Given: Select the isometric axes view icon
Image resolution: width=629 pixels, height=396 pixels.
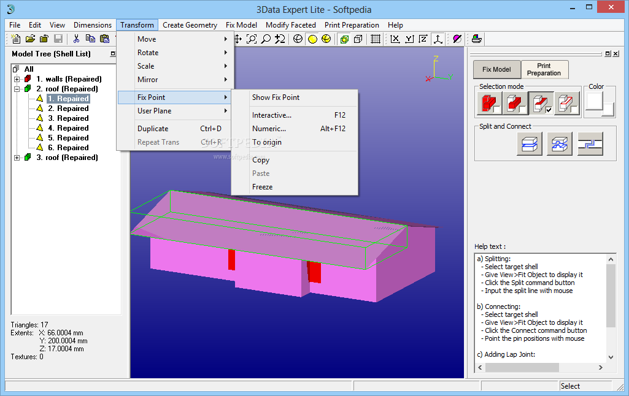Looking at the screenshot, I should pos(438,39).
